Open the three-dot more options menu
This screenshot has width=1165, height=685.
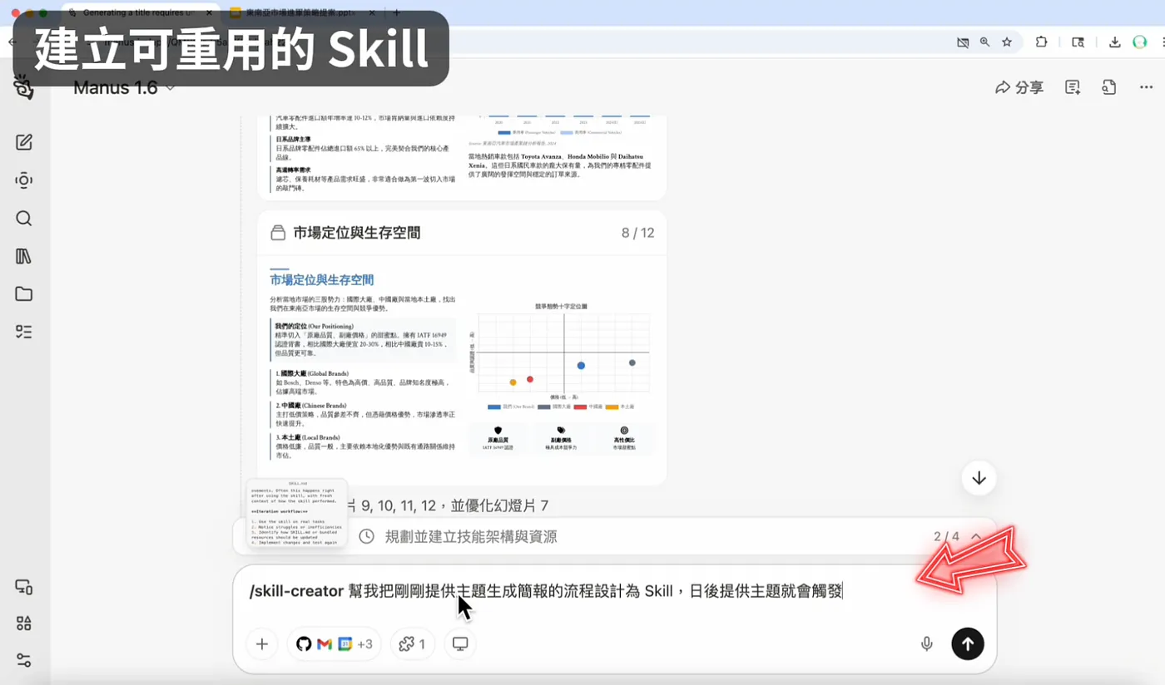click(1147, 87)
